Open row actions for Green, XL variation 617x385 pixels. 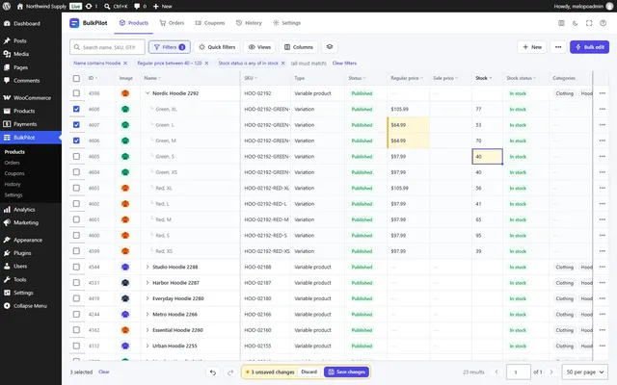tap(602, 109)
